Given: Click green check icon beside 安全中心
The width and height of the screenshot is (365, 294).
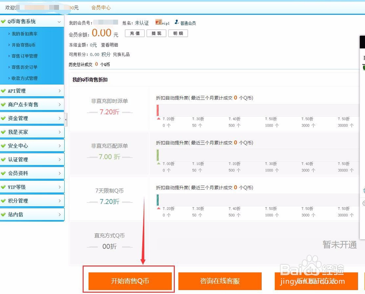Looking at the screenshot, I should pos(3,146).
